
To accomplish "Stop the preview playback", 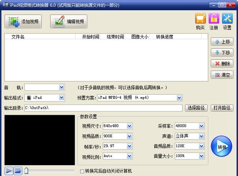I will [18, 171].
